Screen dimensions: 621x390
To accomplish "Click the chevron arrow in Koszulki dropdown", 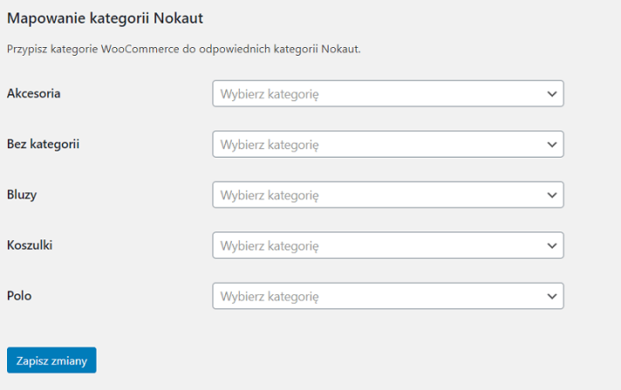I will [551, 246].
